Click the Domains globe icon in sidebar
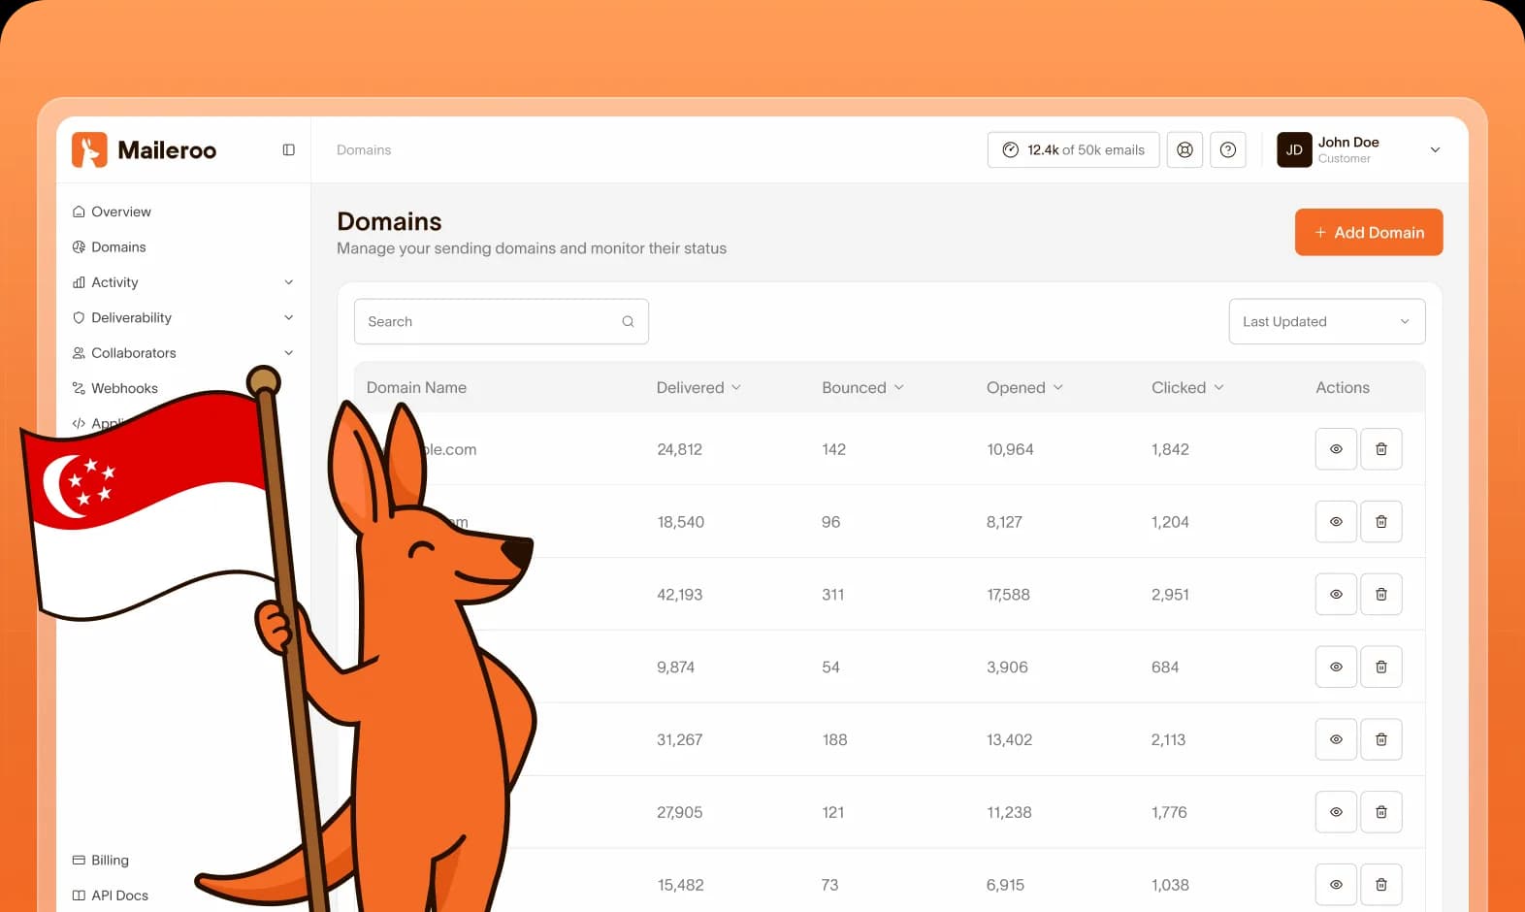 [79, 246]
